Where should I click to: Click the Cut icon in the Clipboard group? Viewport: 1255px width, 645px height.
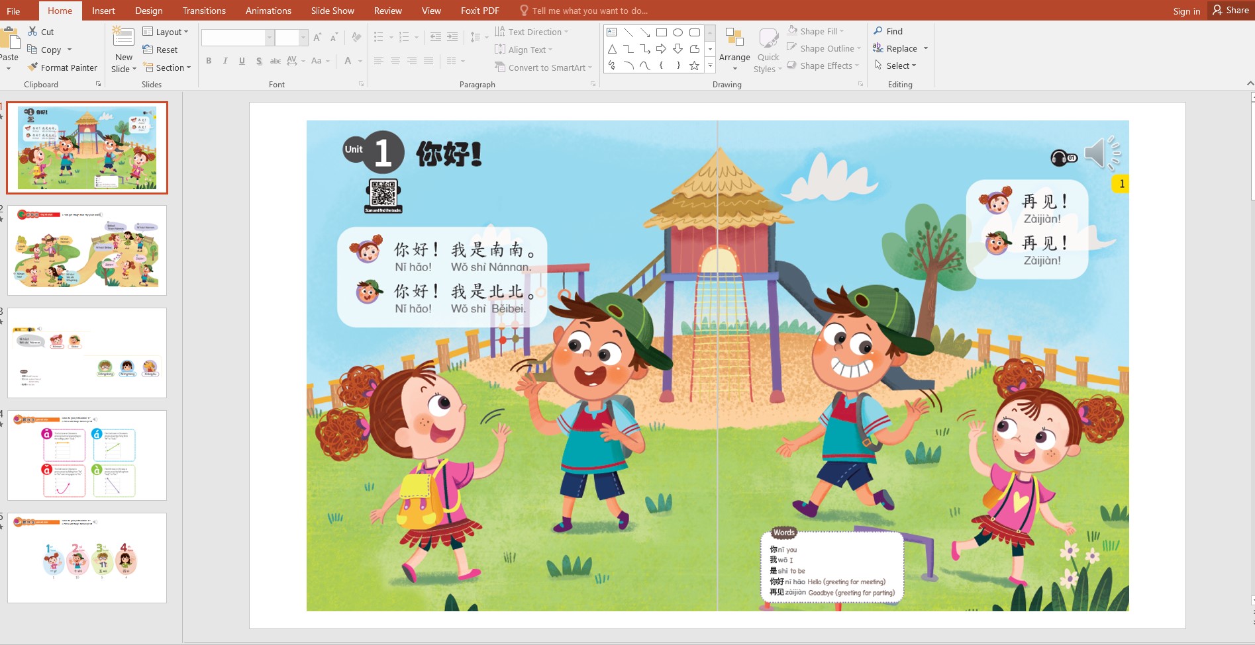(x=32, y=31)
